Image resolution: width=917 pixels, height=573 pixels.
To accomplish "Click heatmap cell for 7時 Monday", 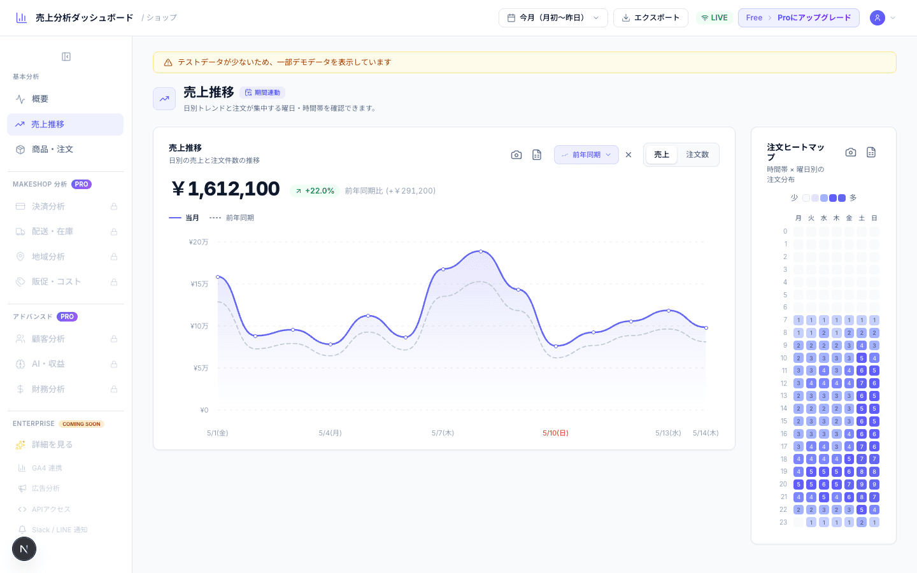I will pyautogui.click(x=799, y=320).
